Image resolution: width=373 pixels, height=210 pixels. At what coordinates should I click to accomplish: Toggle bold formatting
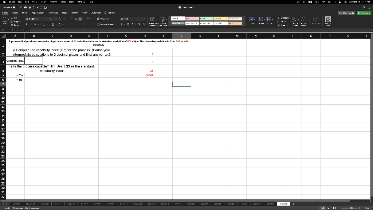click(27, 24)
